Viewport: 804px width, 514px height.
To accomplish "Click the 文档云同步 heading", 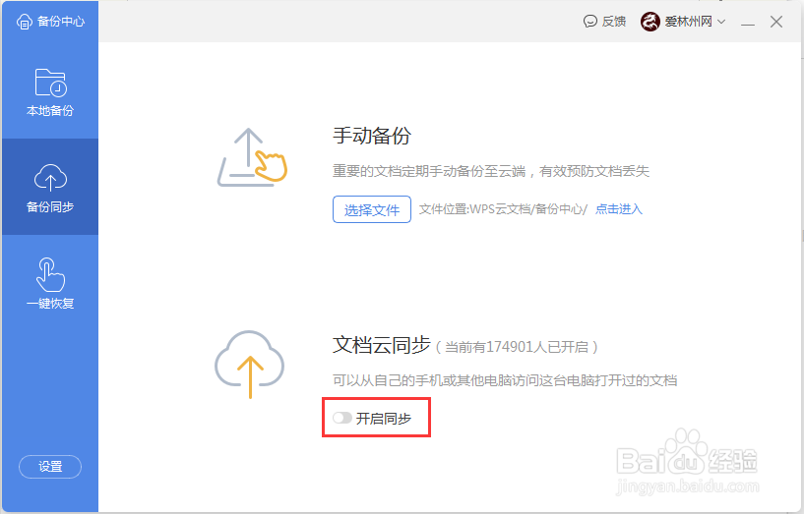I will coord(382,345).
